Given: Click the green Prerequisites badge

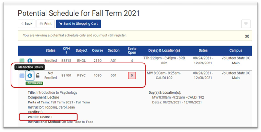Looking at the screenshot, I should click(x=34, y=83).
